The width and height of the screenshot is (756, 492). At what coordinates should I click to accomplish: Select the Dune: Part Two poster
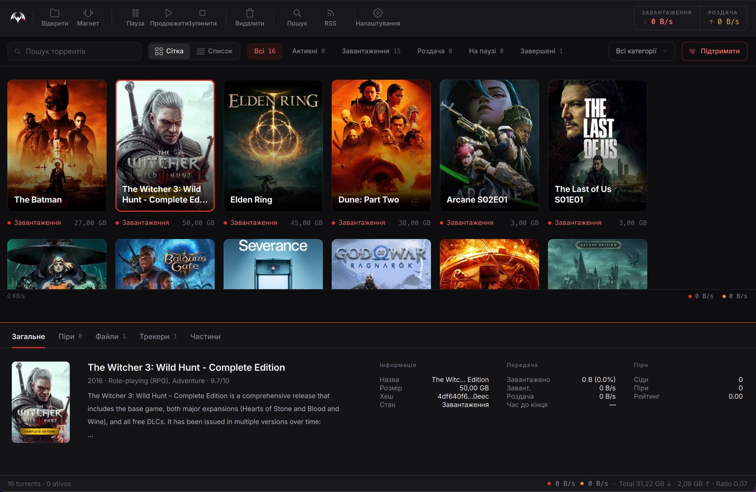[381, 145]
